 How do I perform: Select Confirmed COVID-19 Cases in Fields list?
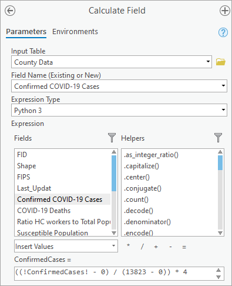[x=63, y=199]
